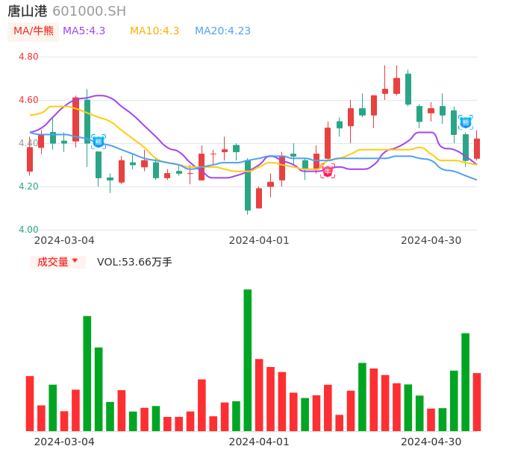The height and width of the screenshot is (452, 512).
Task: Click the VOL:53.66万手 volume readout
Action: pos(134,262)
